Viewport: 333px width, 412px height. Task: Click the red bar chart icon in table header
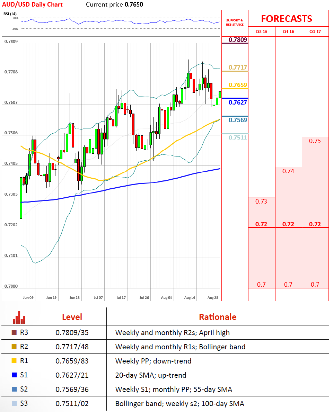point(19,317)
